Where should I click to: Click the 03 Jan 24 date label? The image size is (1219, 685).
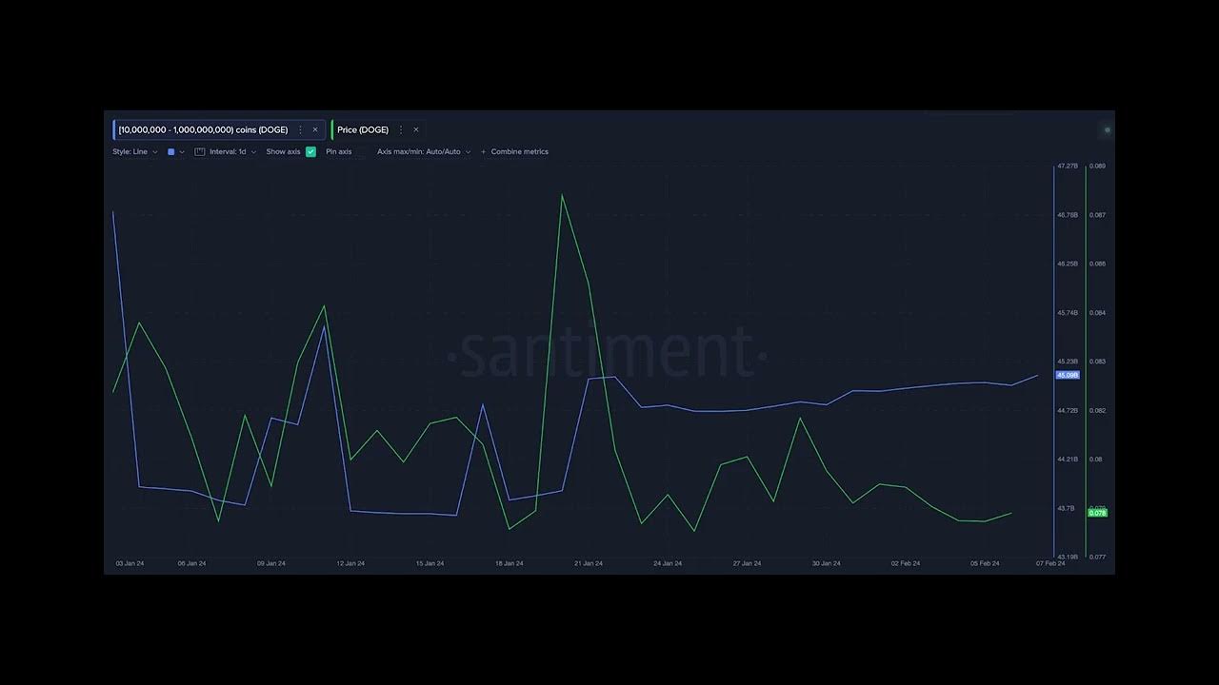(x=130, y=563)
